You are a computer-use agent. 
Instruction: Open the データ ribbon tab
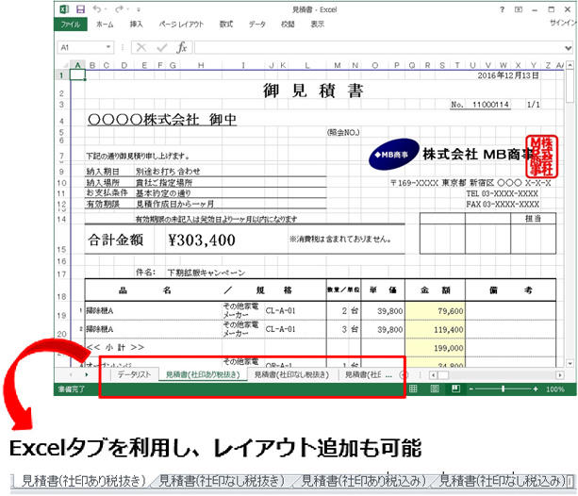tap(256, 25)
